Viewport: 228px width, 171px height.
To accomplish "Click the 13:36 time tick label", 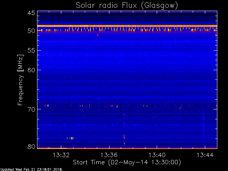I will [x=109, y=155].
